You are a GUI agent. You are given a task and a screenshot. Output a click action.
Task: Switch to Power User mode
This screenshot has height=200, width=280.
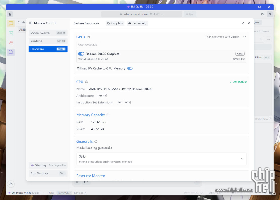click(64, 193)
